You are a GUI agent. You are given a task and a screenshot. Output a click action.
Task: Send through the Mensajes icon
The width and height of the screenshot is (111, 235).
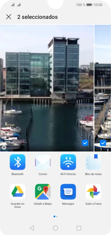click(x=68, y=192)
